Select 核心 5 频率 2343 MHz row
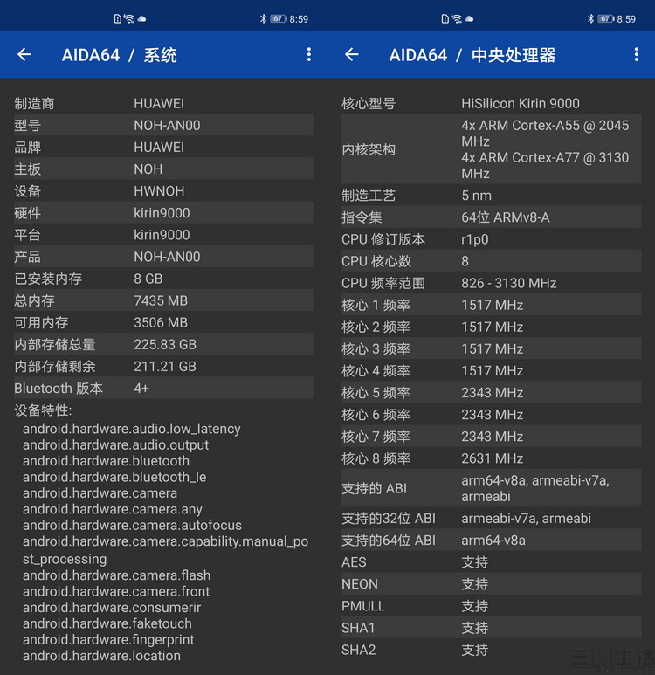 tap(491, 393)
